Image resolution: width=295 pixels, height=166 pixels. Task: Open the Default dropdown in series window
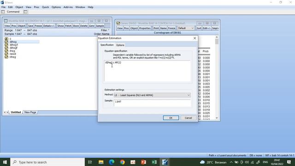[186, 28]
